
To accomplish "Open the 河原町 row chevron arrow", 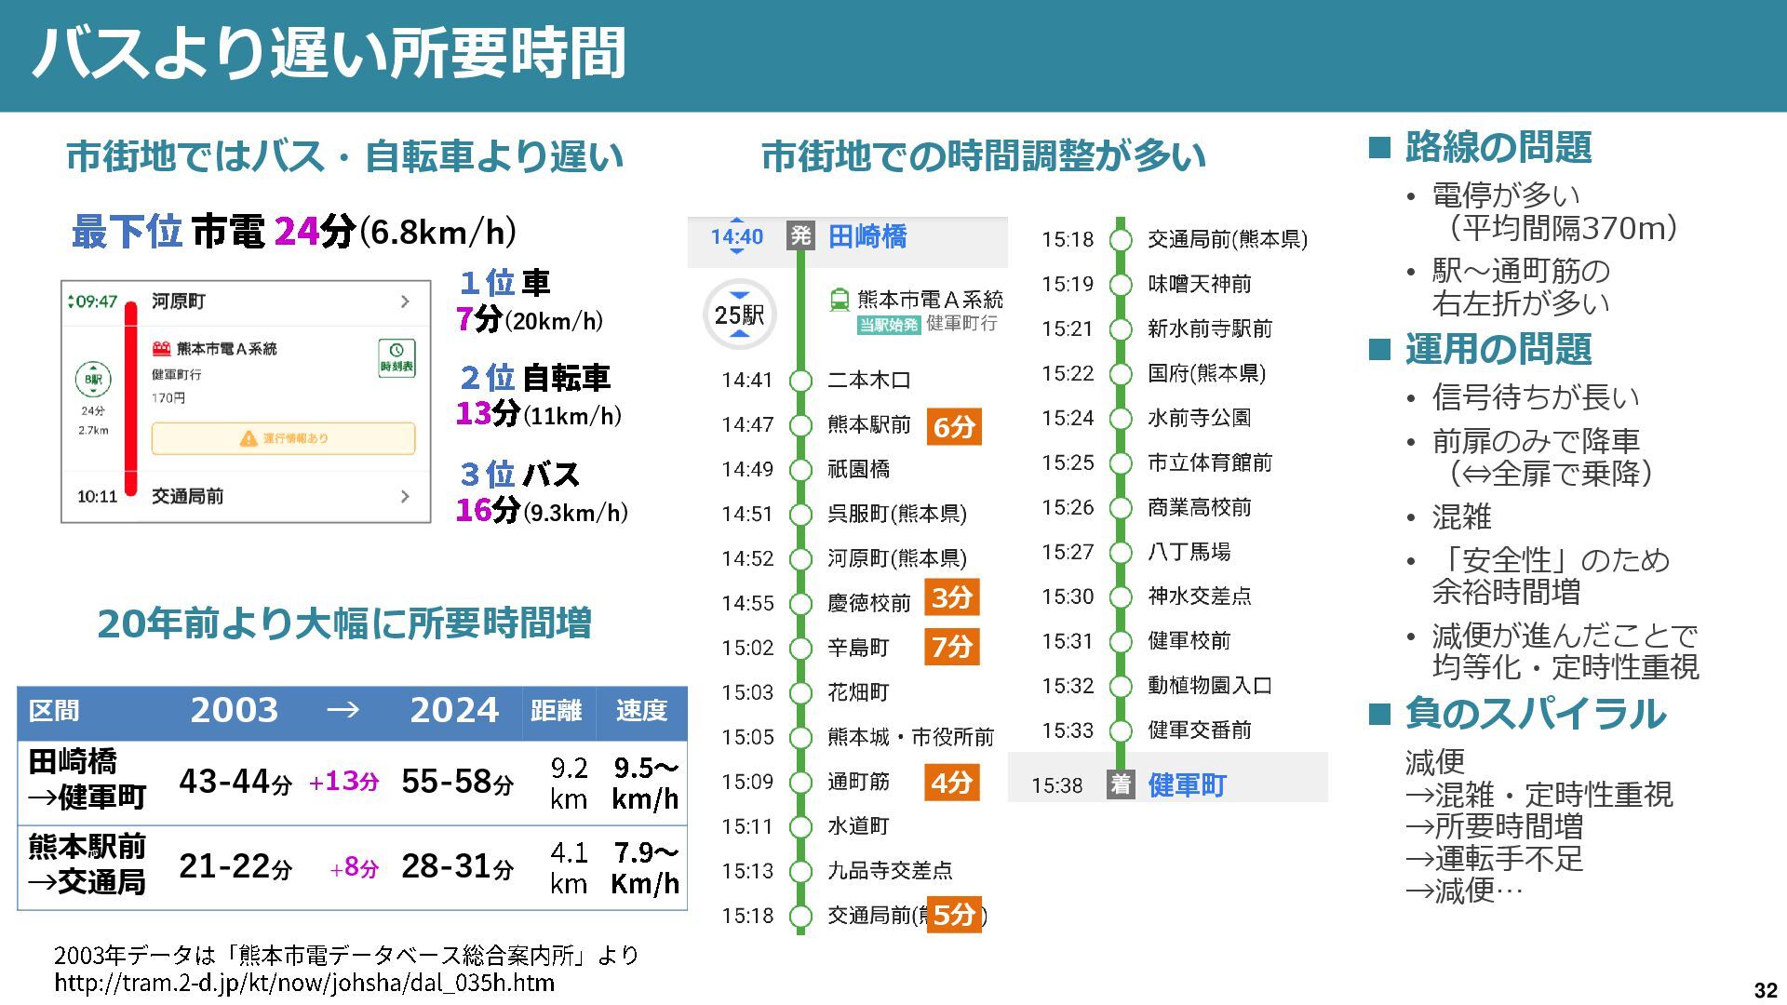I will (405, 301).
